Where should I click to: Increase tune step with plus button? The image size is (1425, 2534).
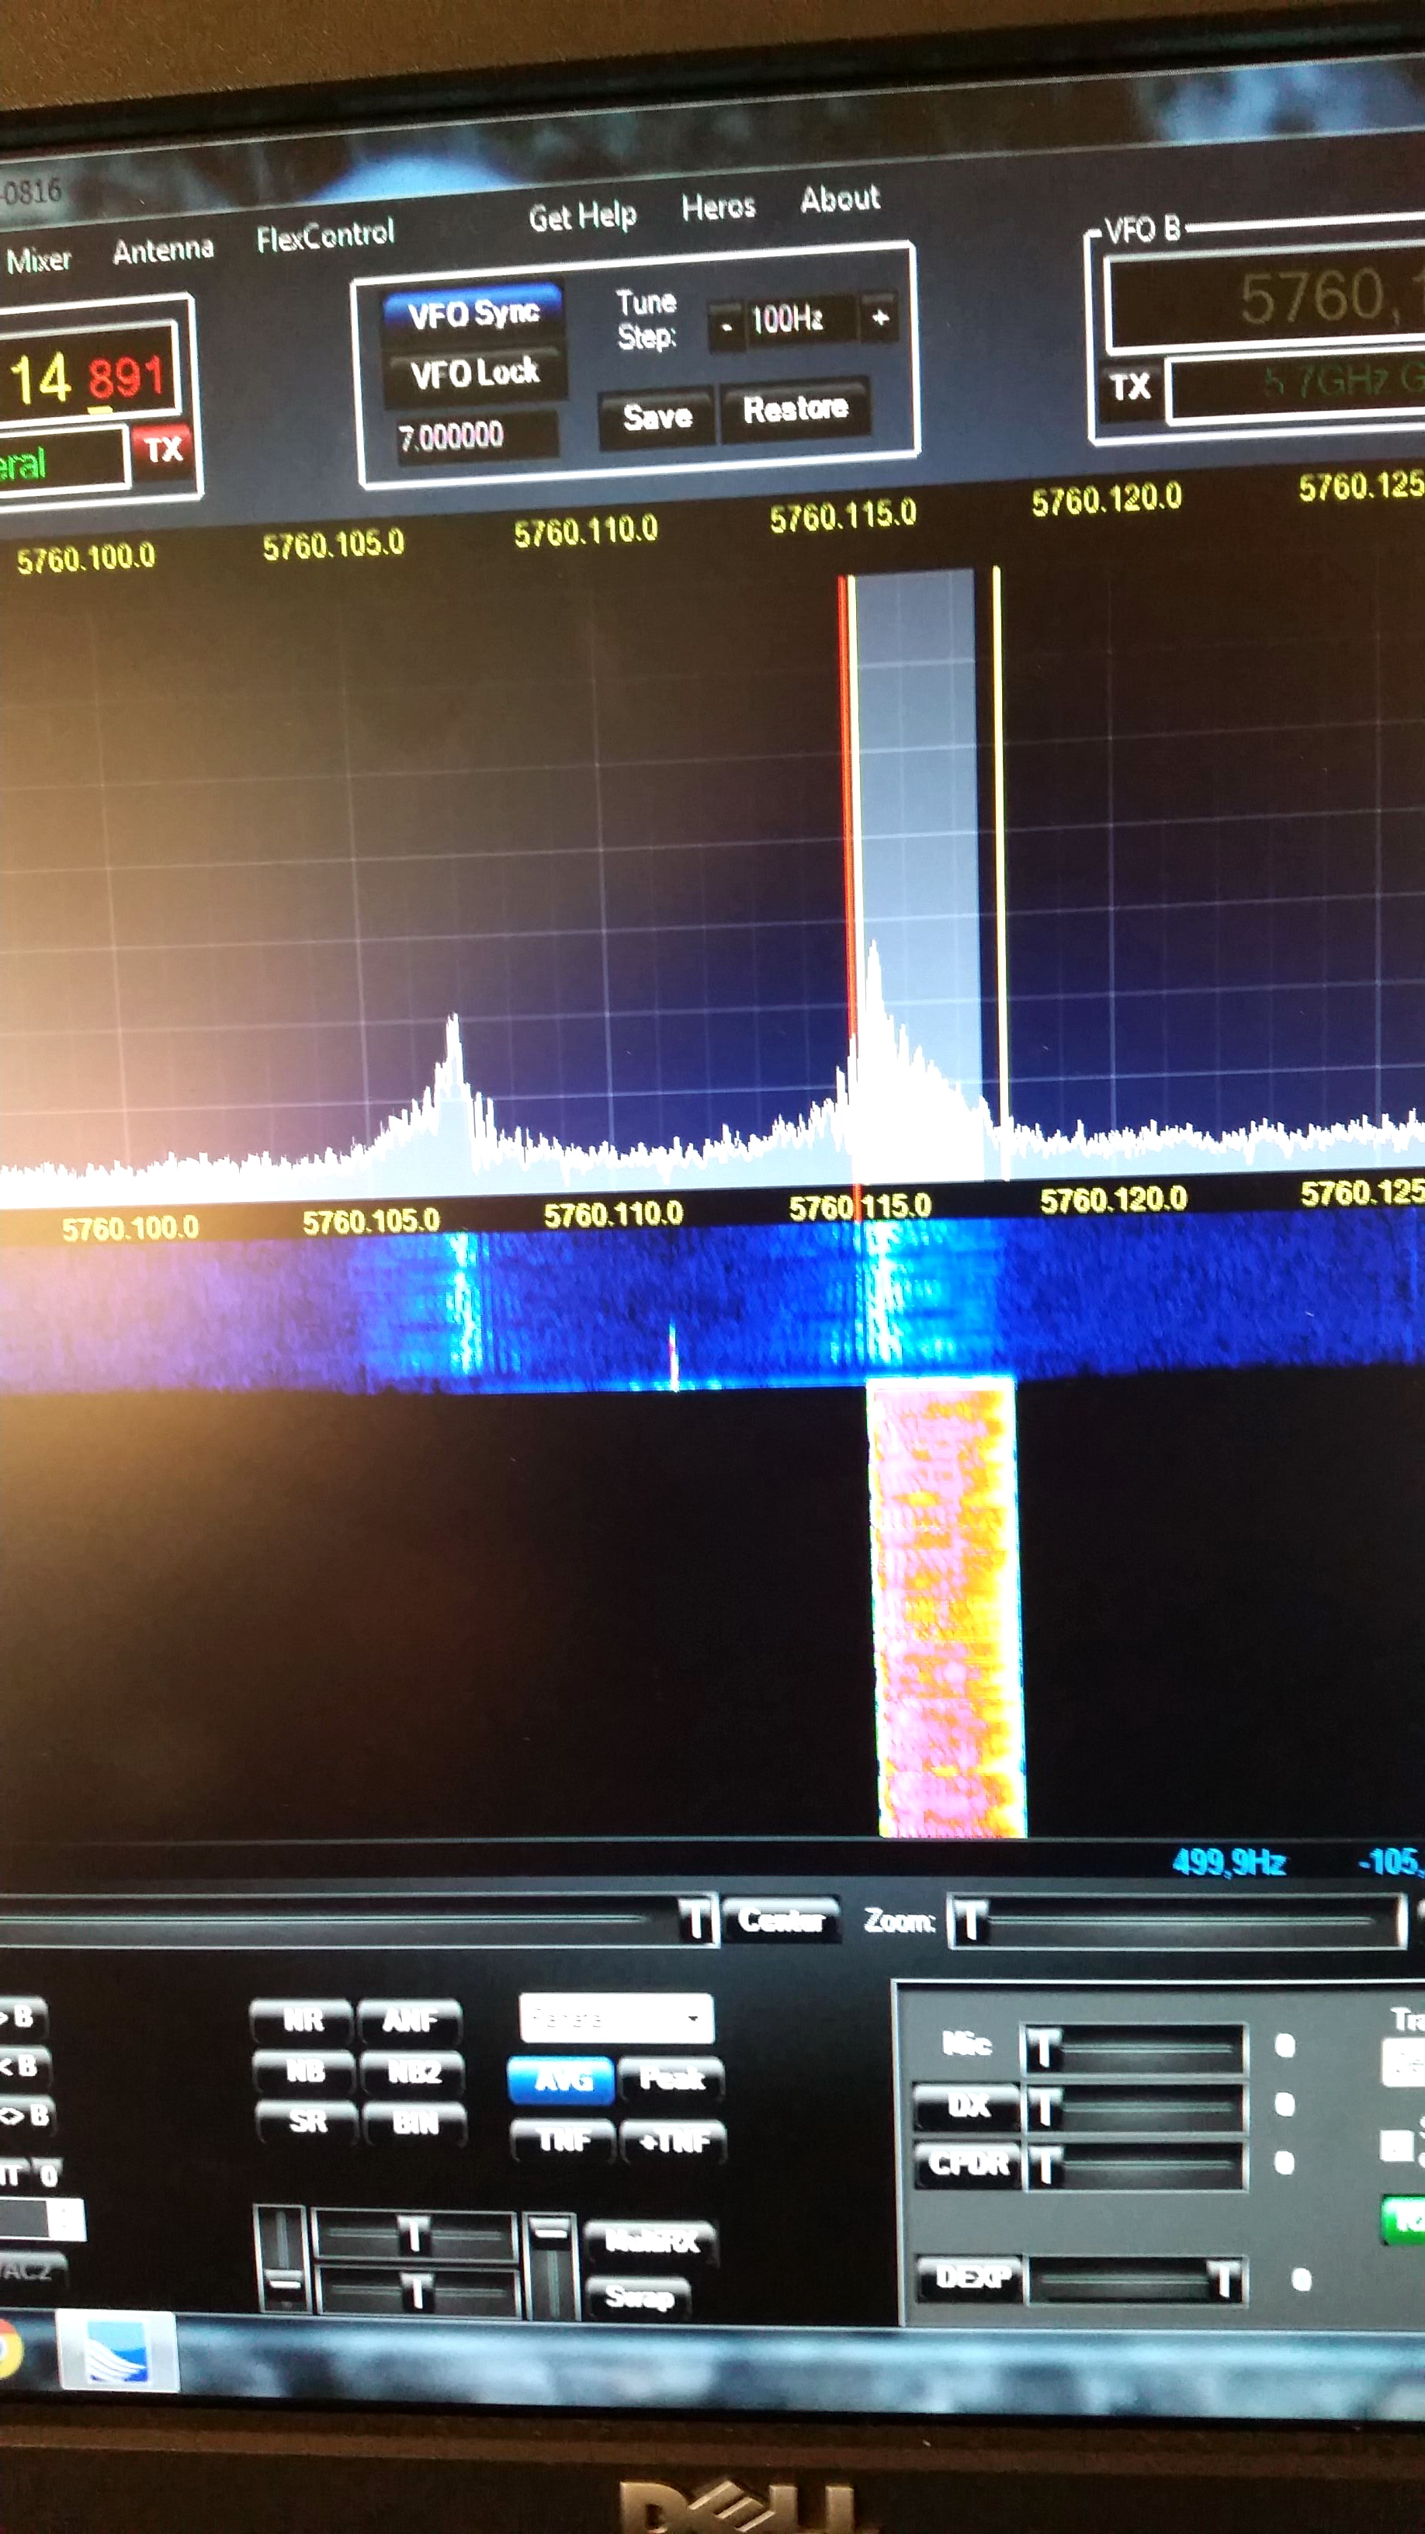click(x=879, y=317)
